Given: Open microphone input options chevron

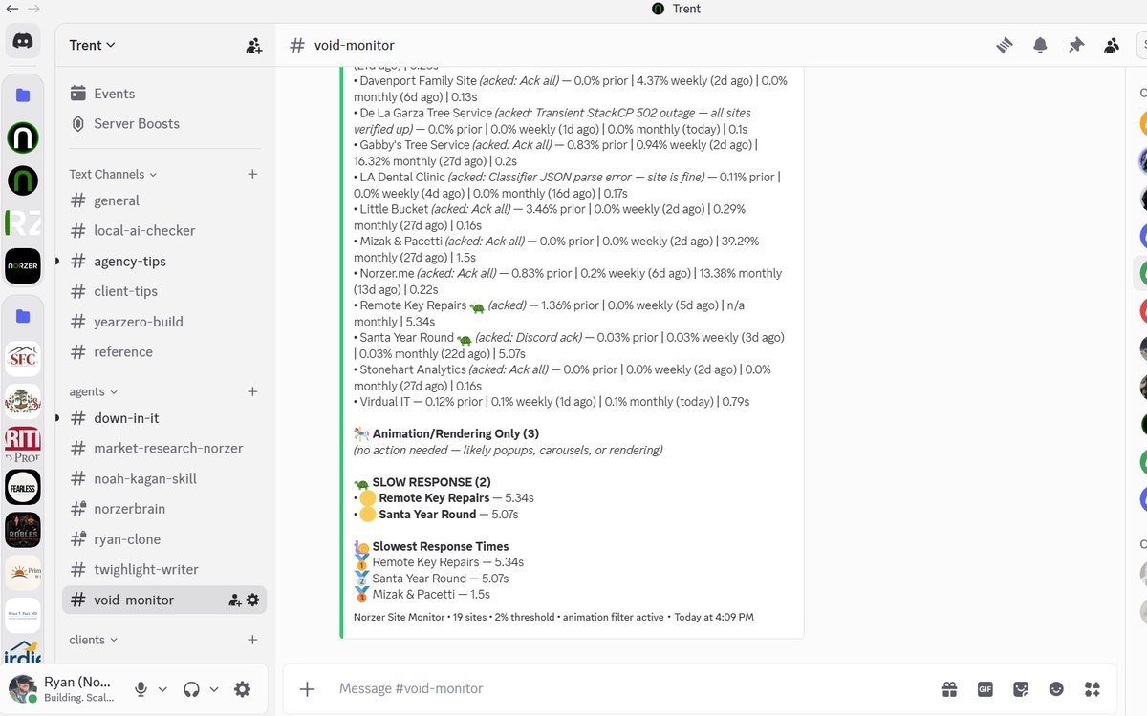Looking at the screenshot, I should tap(162, 689).
